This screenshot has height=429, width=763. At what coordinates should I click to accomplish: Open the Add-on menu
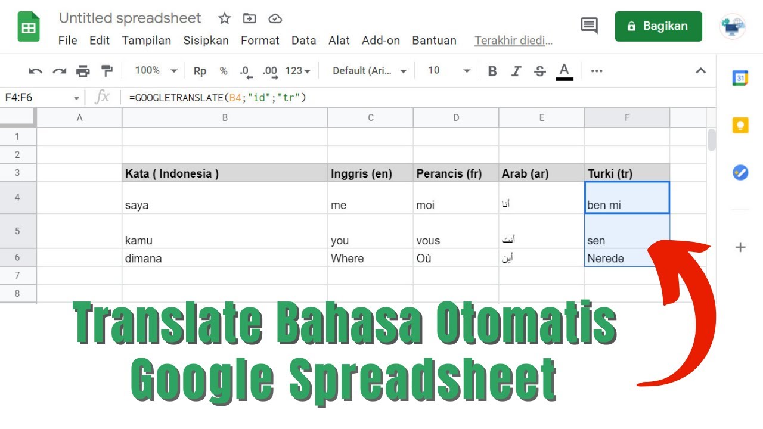pyautogui.click(x=381, y=41)
